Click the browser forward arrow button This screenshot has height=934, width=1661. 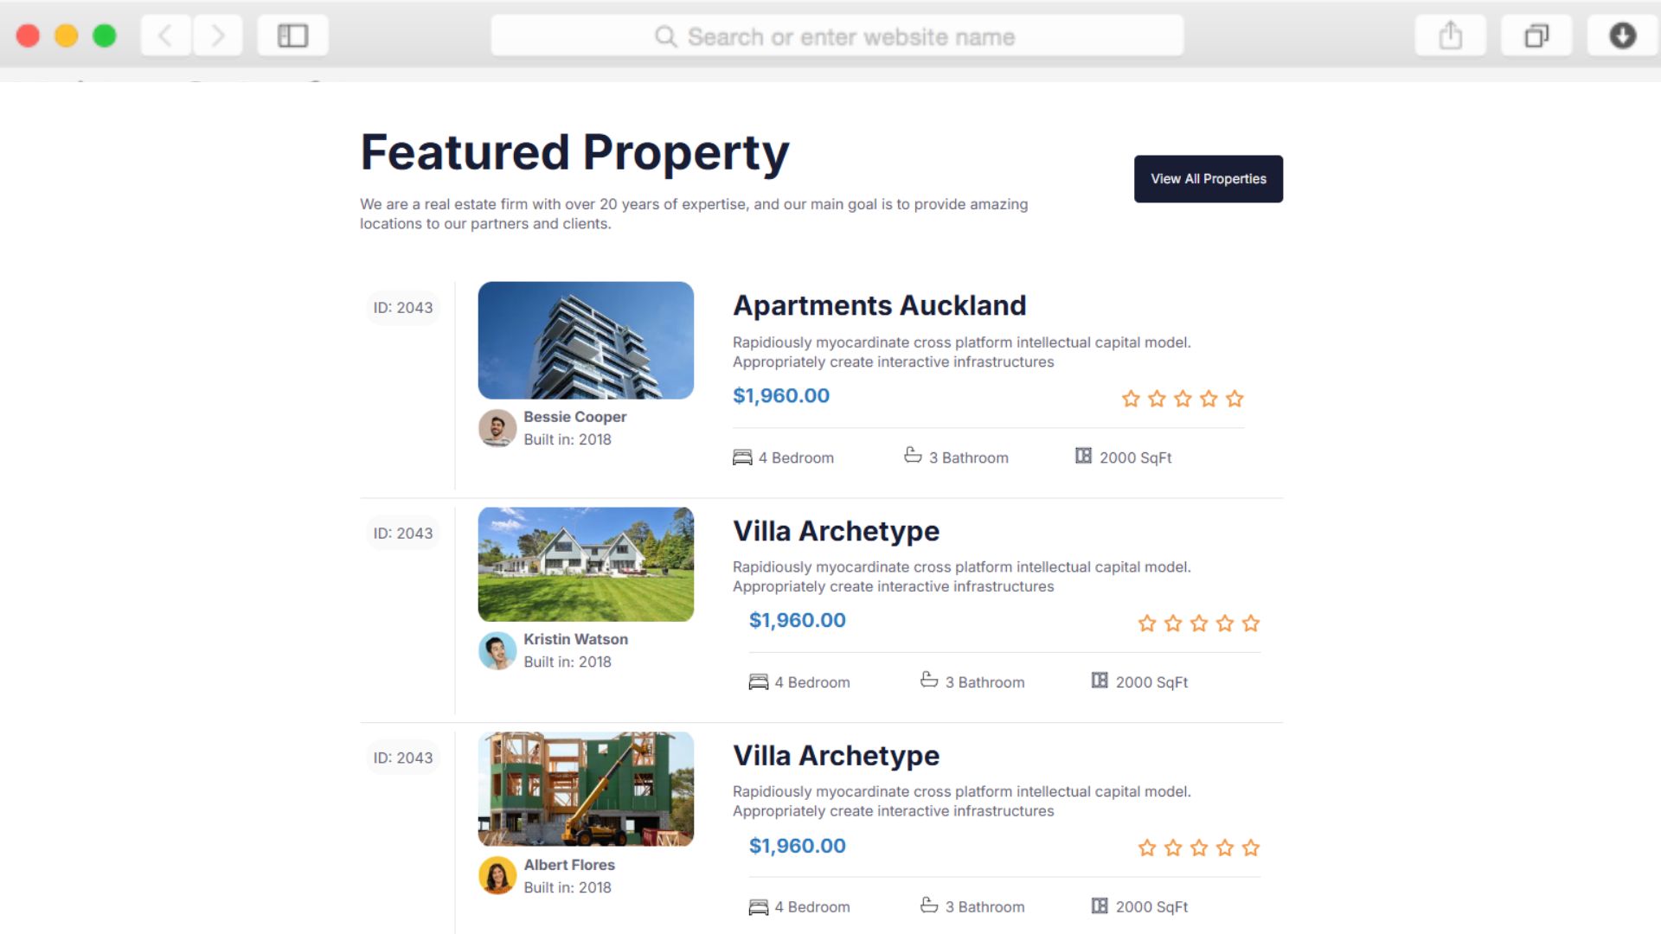(x=218, y=36)
